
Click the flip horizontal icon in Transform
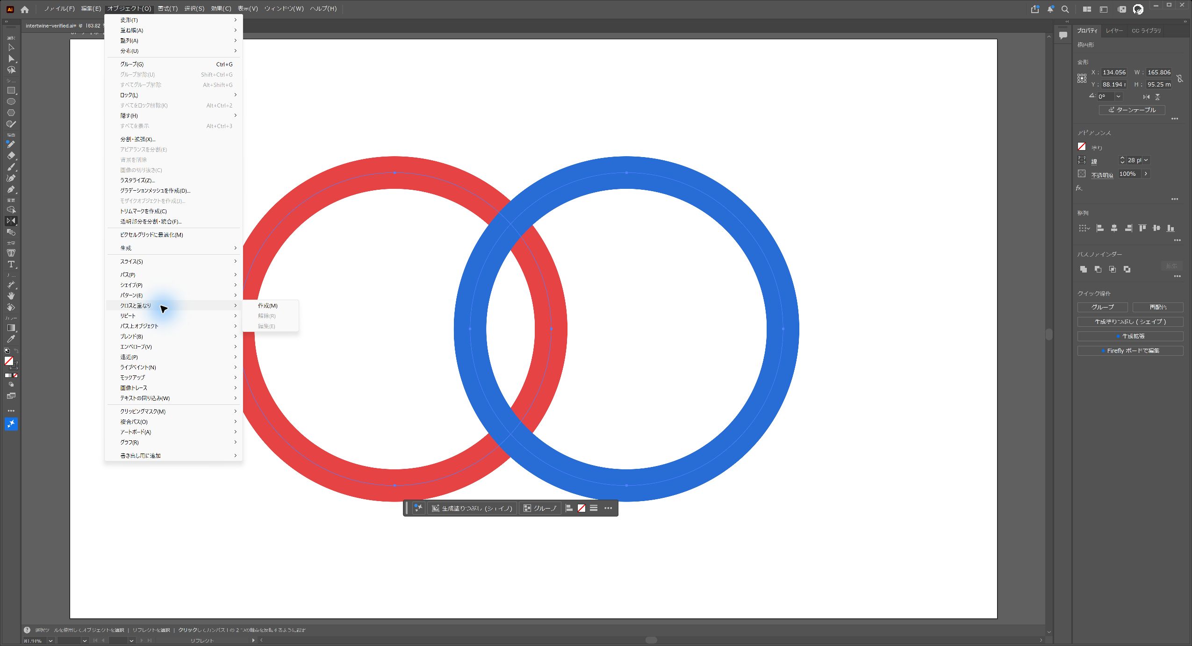[1146, 97]
